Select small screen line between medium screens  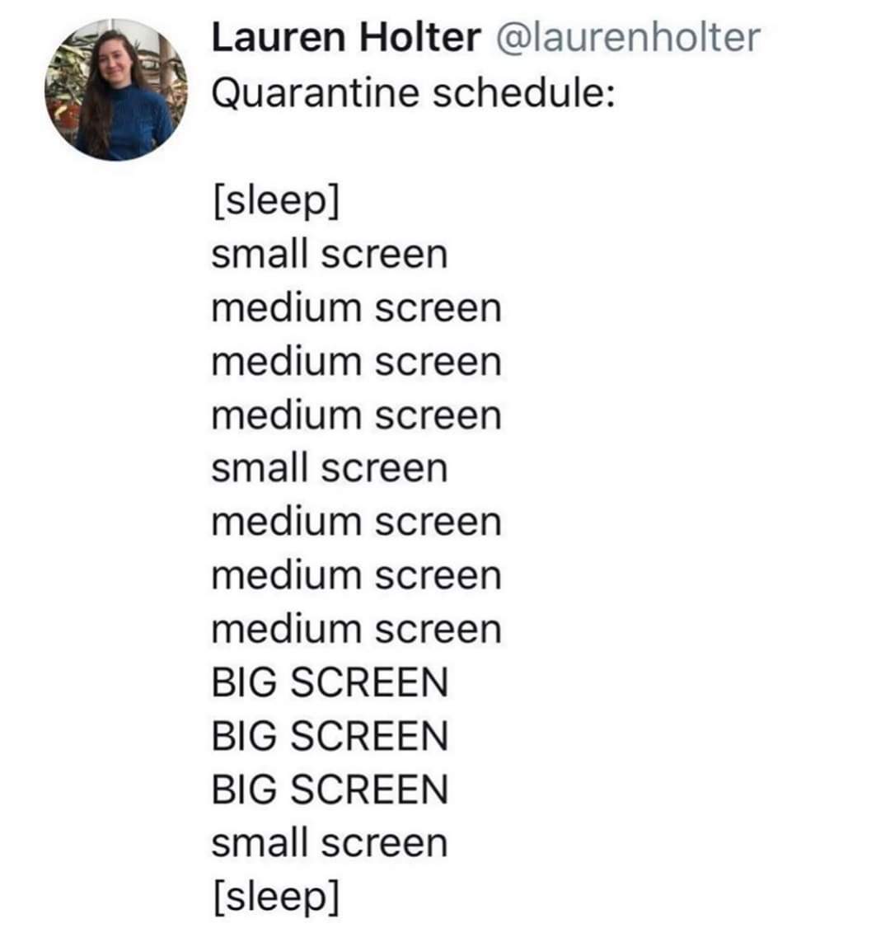tap(330, 468)
